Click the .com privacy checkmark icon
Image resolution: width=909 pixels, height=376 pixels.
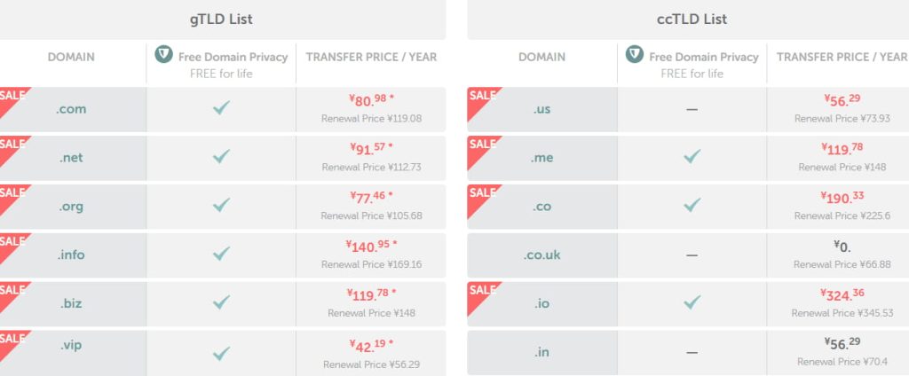click(221, 109)
